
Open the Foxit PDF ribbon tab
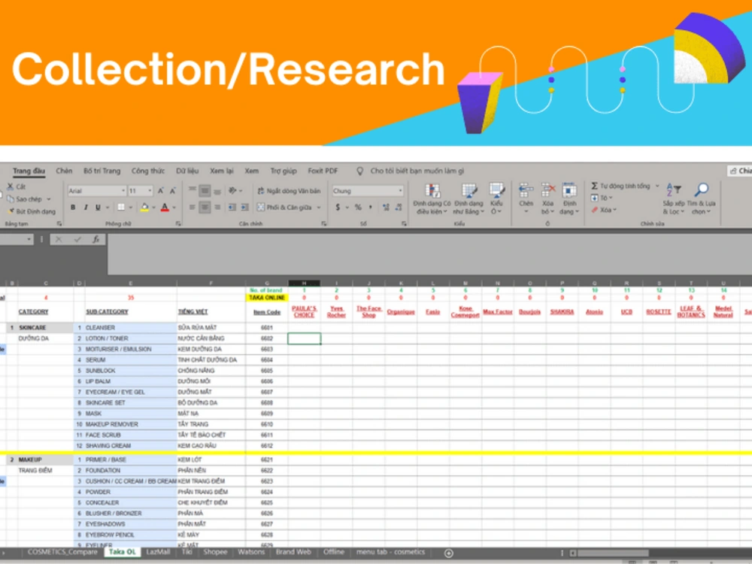[x=323, y=171]
